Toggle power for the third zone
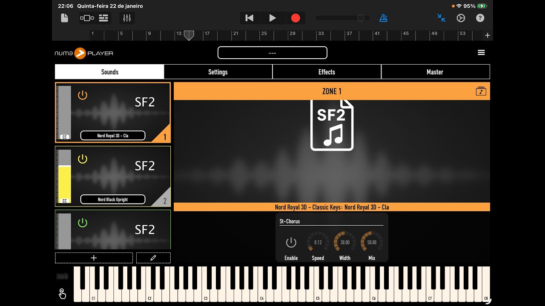This screenshot has height=306, width=545. click(x=83, y=223)
